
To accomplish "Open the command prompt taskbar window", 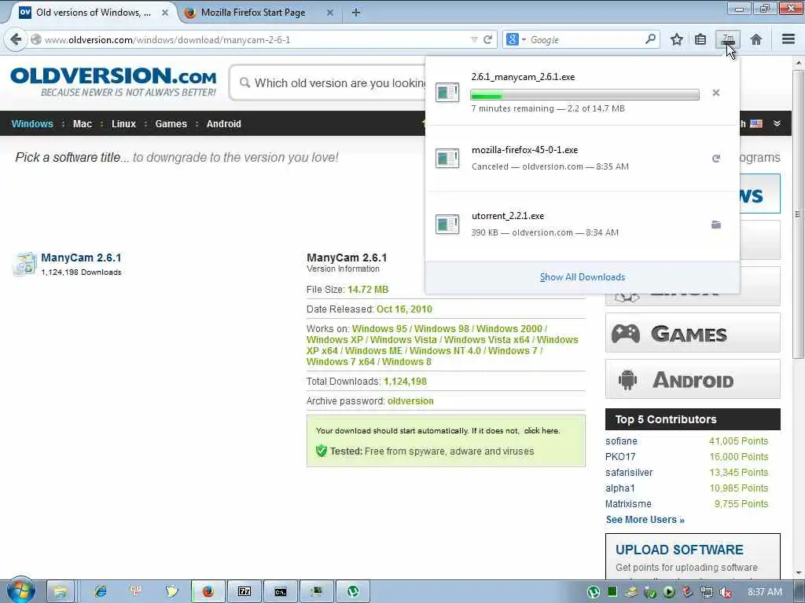I will (281, 592).
